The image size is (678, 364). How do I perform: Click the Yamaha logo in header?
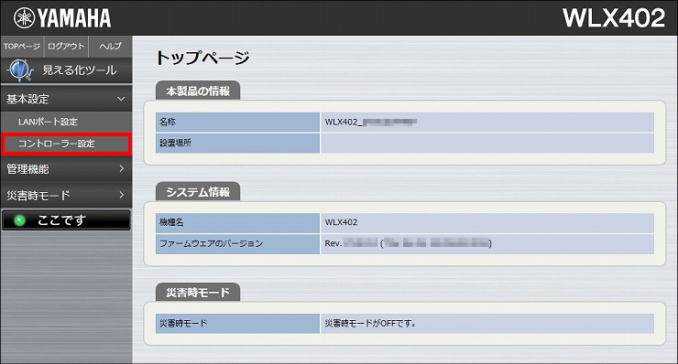tap(62, 18)
